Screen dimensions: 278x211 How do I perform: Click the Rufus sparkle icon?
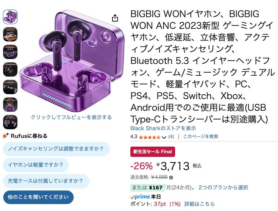tap(5, 136)
